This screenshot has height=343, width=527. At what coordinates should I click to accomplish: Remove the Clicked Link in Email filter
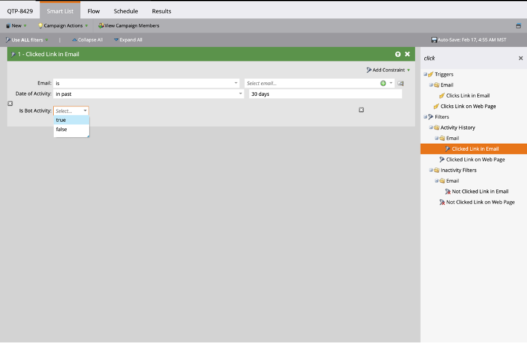407,54
